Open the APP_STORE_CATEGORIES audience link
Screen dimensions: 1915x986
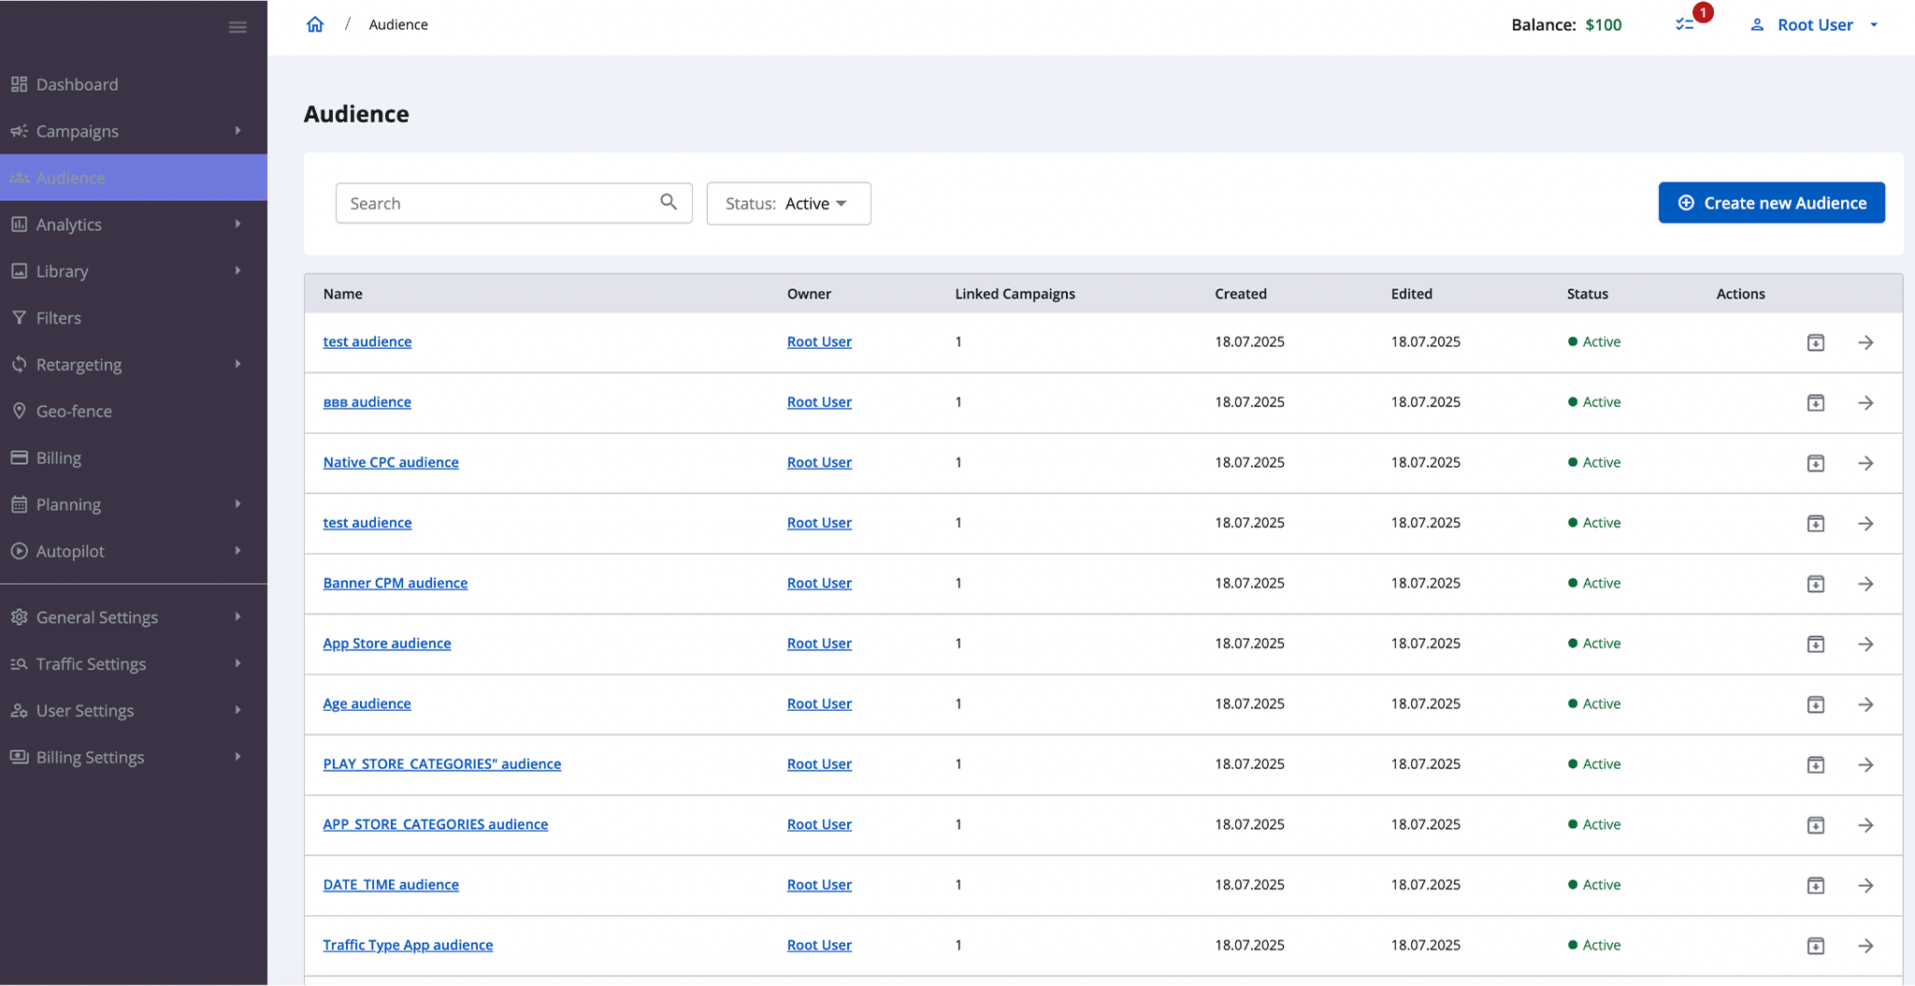pyautogui.click(x=436, y=824)
